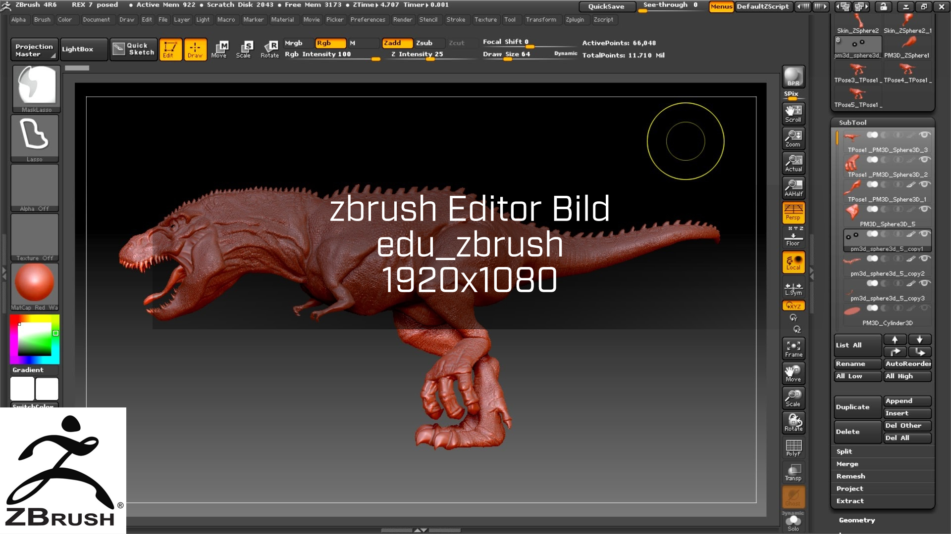Toggle the Floor grid

(793, 237)
